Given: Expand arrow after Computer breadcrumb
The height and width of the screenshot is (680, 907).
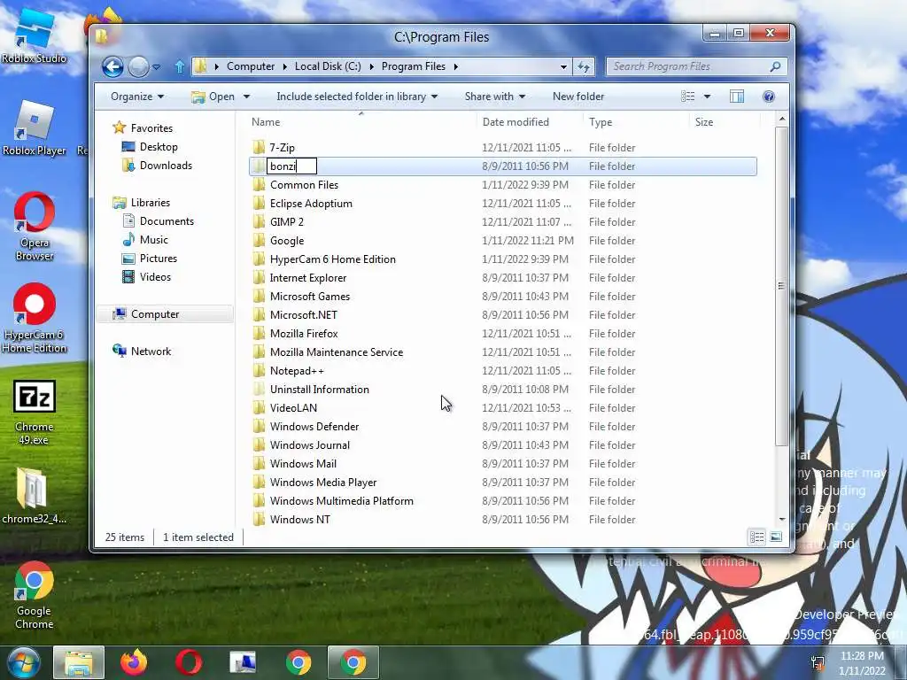Looking at the screenshot, I should (284, 66).
